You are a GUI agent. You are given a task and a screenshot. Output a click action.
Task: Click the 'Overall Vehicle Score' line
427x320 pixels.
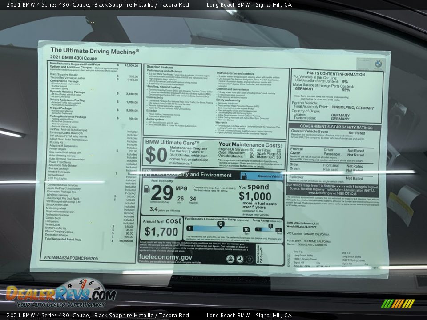click(x=310, y=131)
